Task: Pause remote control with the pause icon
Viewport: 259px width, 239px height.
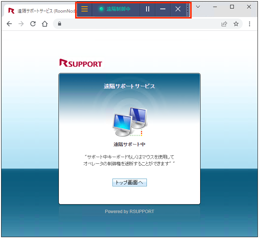Action: [x=148, y=9]
